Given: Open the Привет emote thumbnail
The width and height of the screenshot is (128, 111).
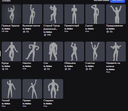Looking at the screenshot, I should [32, 89].
